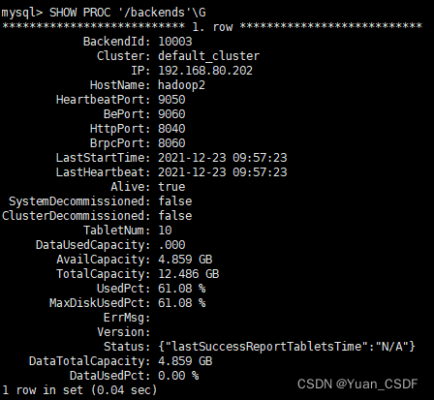Select the HttpPort value 8040
The image size is (434, 400).
171,129
